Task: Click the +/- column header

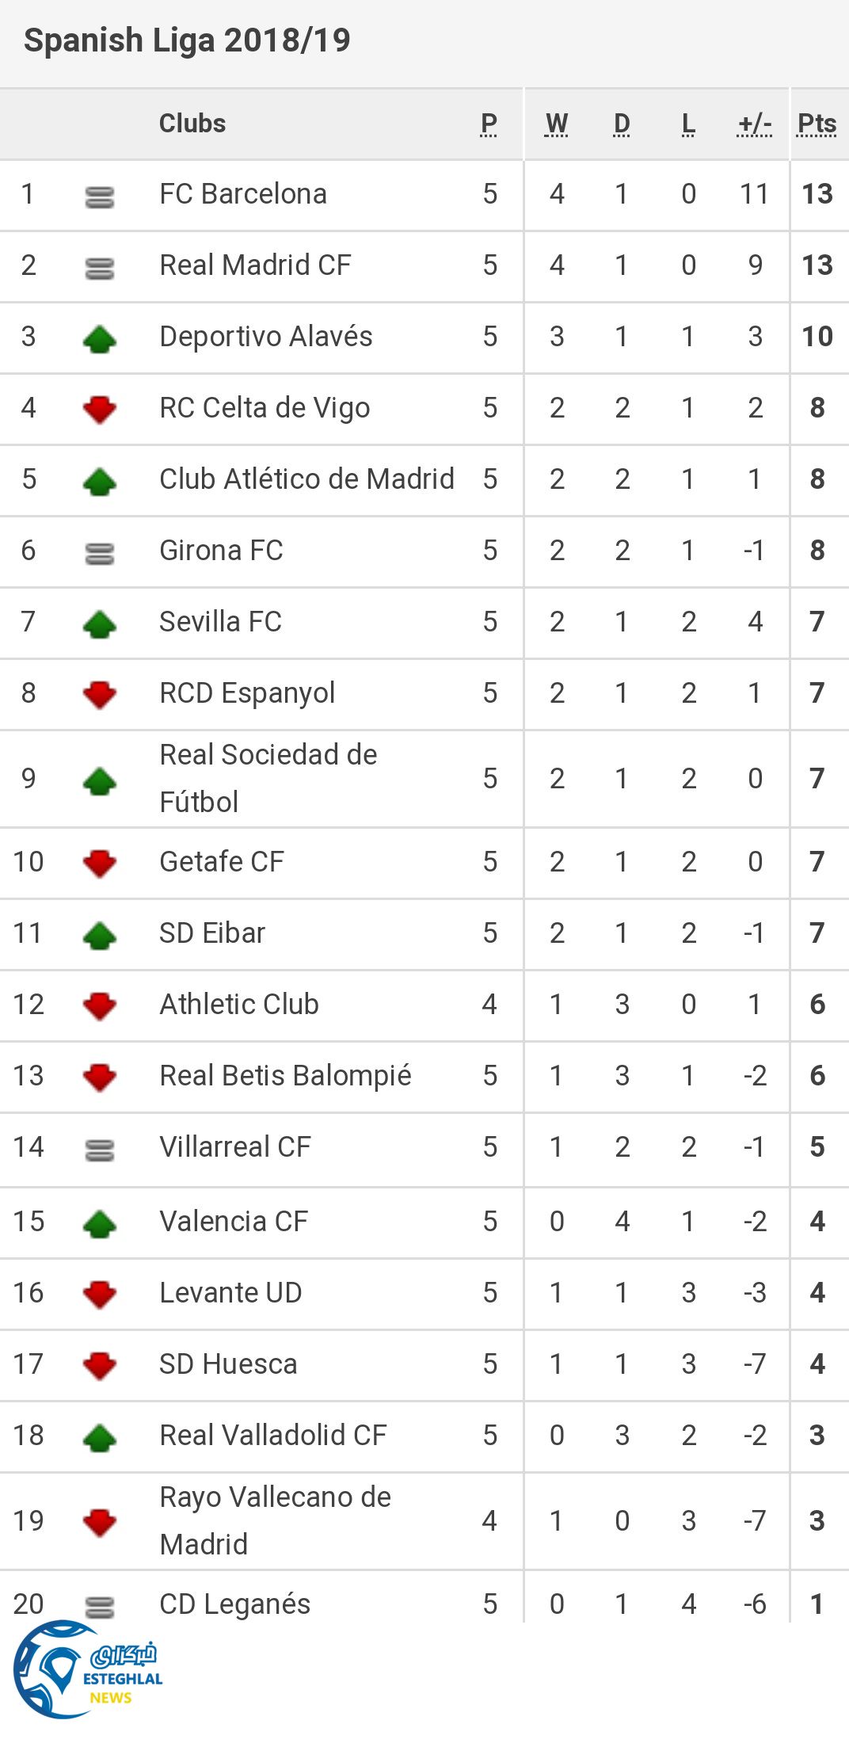Action: (x=754, y=124)
